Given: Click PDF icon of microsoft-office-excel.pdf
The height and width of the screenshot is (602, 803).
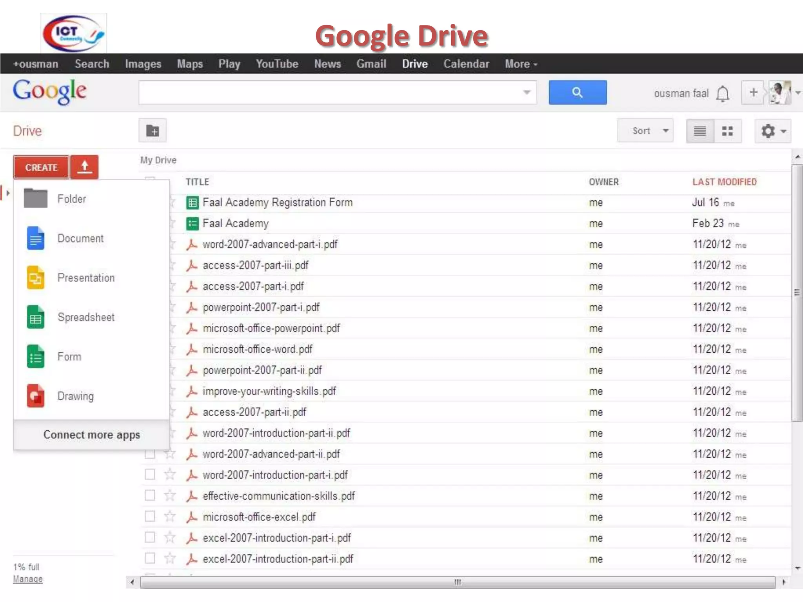Looking at the screenshot, I should click(192, 517).
